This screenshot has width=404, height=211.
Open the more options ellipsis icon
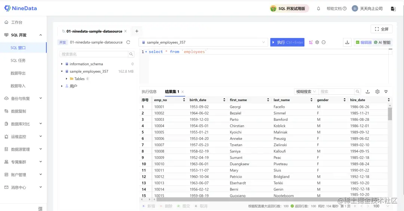324,42
